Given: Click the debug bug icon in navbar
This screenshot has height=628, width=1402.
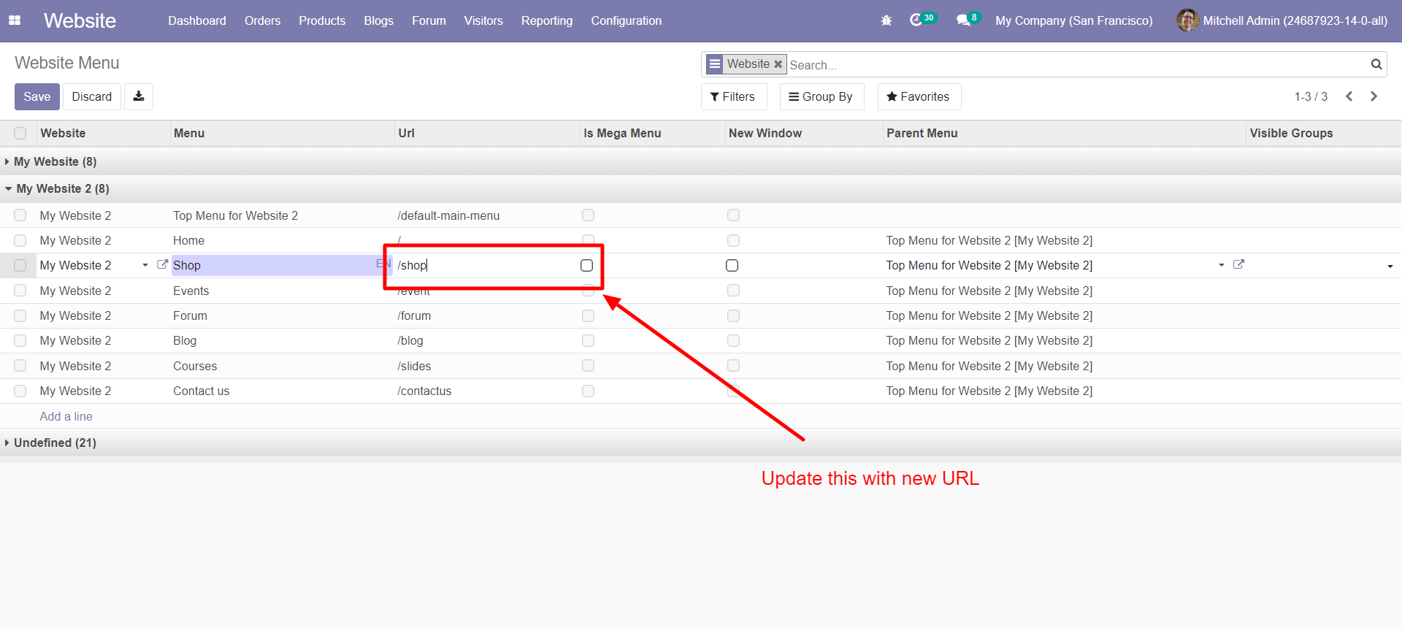Looking at the screenshot, I should click(886, 20).
